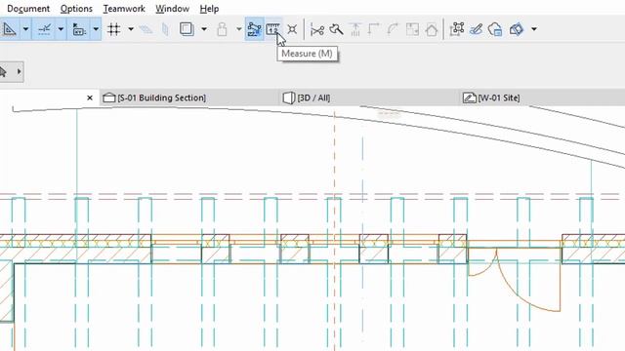Click the grayed house outline icon
Screen dimensions: 625x351
click(432, 29)
